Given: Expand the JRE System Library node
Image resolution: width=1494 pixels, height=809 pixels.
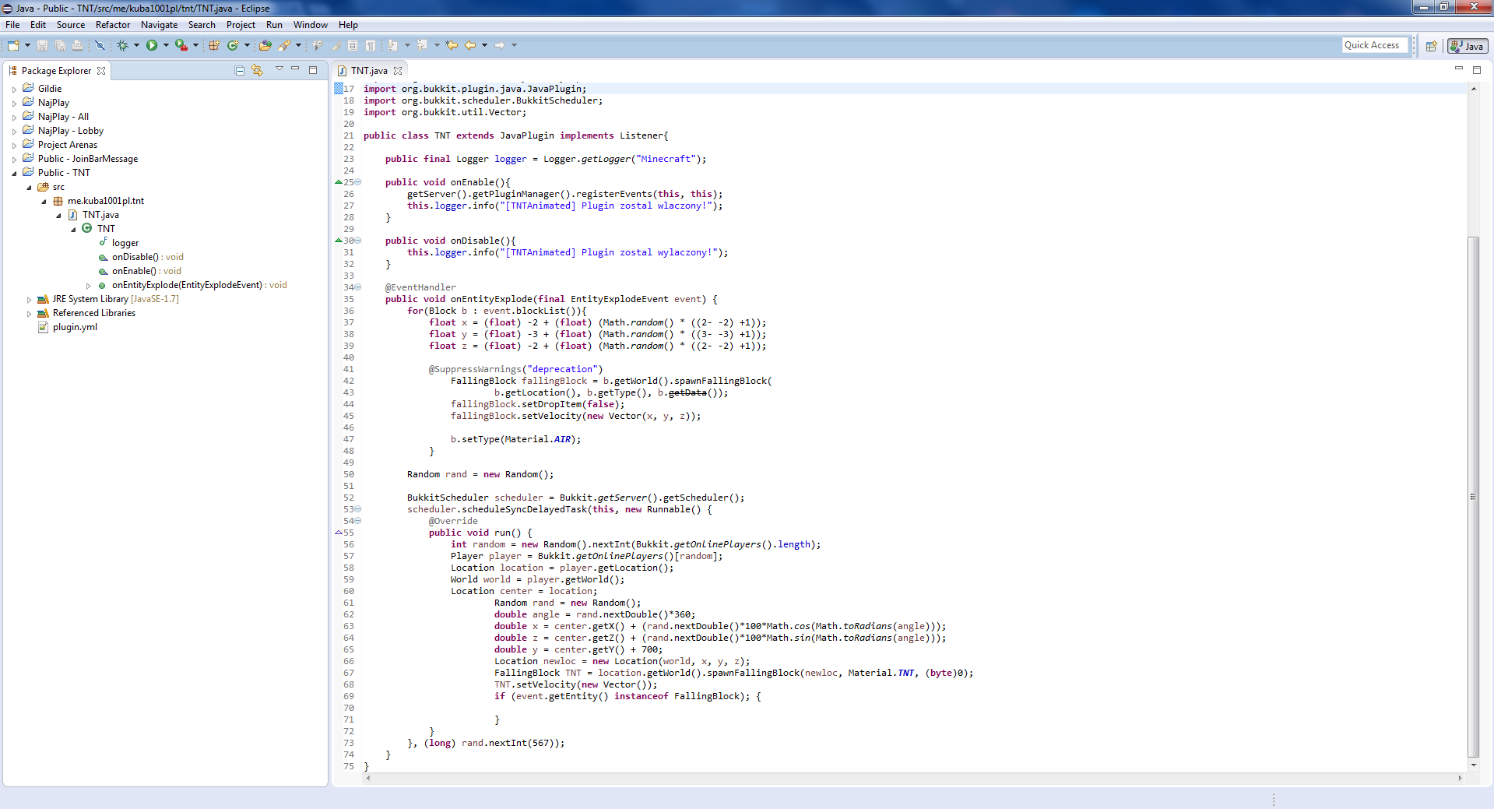Looking at the screenshot, I should 29,300.
